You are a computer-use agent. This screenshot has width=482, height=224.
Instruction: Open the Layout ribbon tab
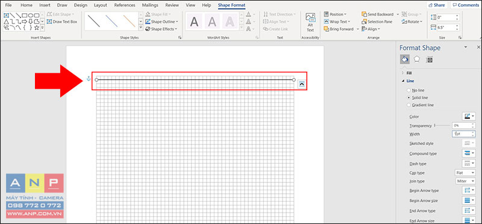click(101, 5)
